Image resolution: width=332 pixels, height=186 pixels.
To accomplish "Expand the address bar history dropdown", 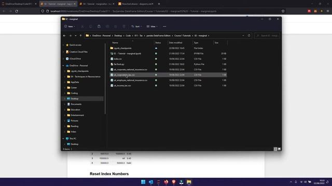I will (243, 36).
